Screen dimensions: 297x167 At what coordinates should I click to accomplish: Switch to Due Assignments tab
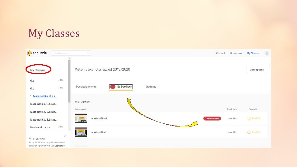pyautogui.click(x=86, y=87)
